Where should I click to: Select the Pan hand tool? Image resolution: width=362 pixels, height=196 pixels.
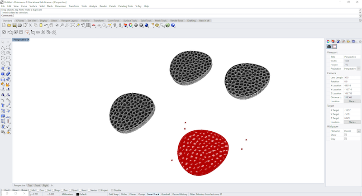[x=51, y=25]
